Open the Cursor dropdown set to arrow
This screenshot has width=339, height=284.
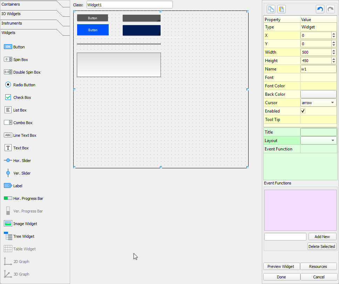[x=318, y=102]
